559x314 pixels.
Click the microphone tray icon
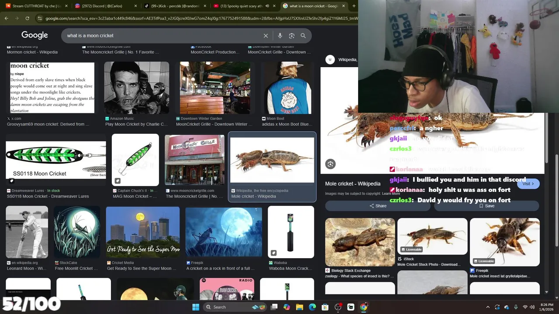(516, 307)
